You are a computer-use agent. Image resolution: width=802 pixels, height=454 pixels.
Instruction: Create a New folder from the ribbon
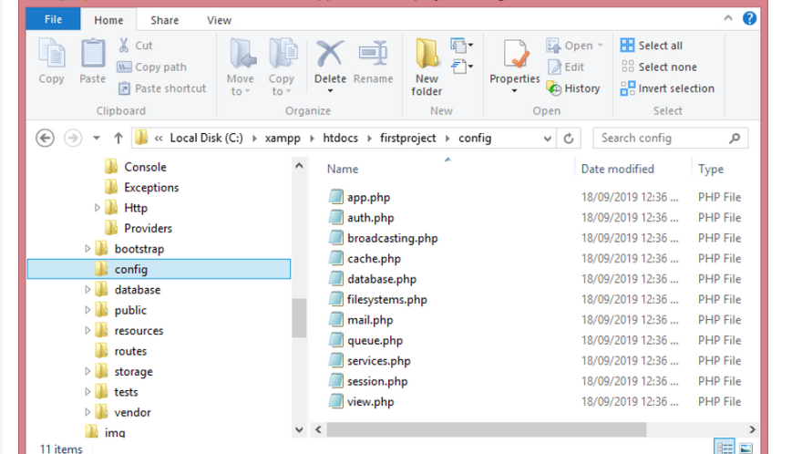click(427, 66)
